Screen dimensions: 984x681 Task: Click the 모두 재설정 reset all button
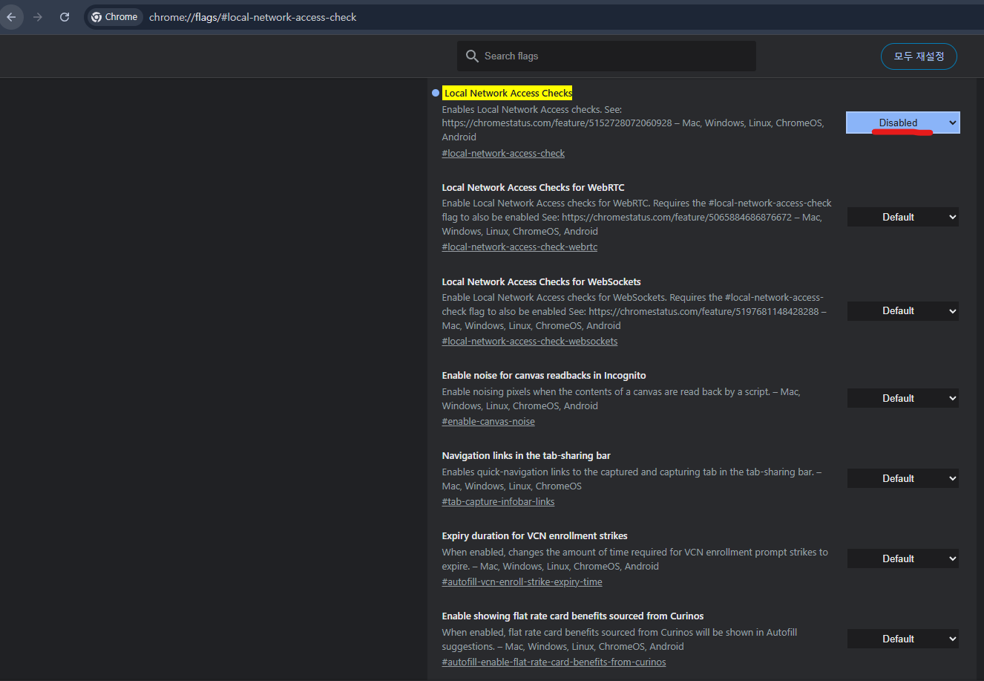point(918,56)
